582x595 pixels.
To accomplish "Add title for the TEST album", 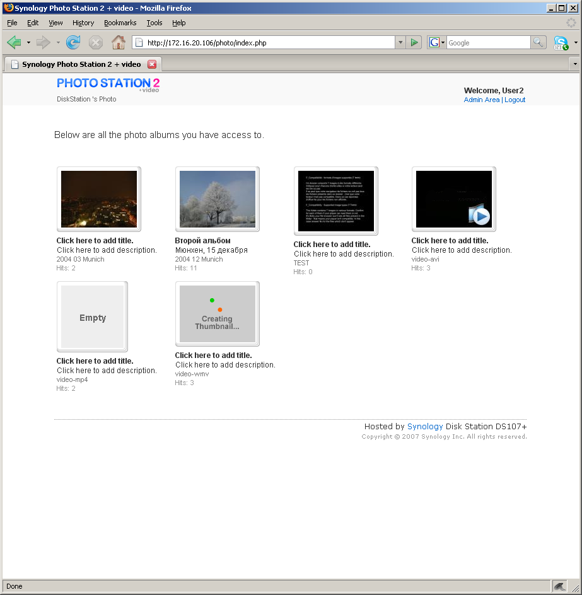I will click(332, 245).
